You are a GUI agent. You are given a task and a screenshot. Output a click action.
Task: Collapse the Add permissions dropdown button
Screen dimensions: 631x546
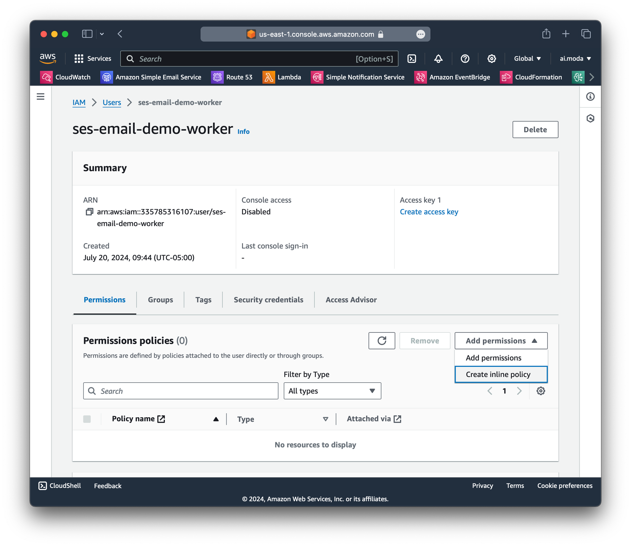point(501,341)
